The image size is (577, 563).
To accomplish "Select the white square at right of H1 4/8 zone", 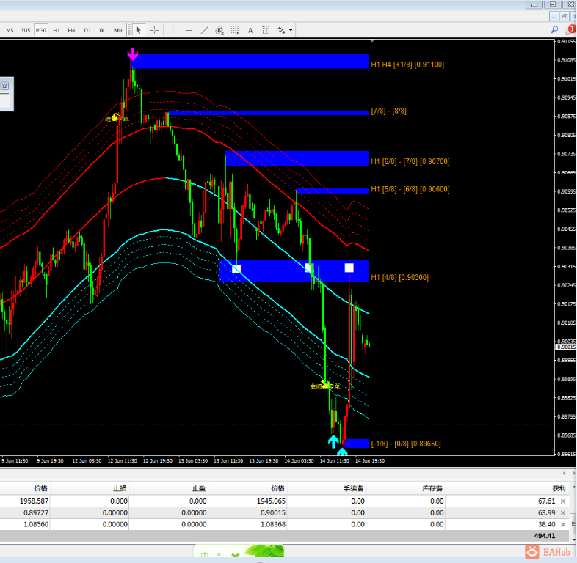I will pos(349,268).
